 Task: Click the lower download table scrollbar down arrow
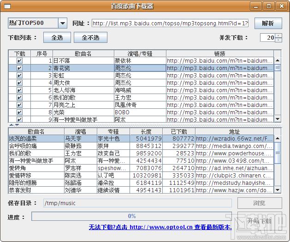pos(278,190)
